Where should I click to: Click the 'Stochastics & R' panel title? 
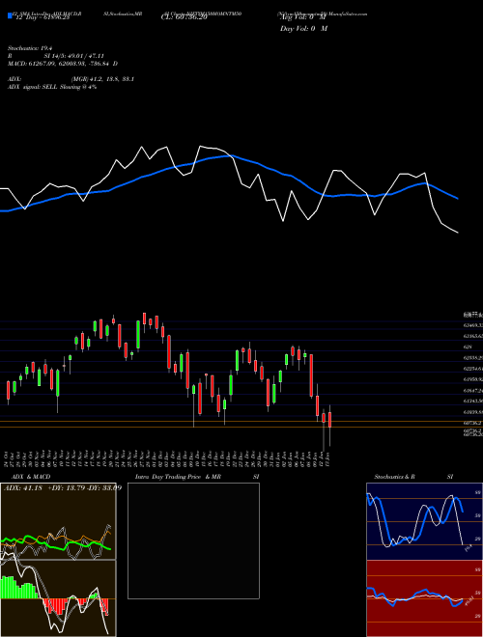[x=395, y=477]
